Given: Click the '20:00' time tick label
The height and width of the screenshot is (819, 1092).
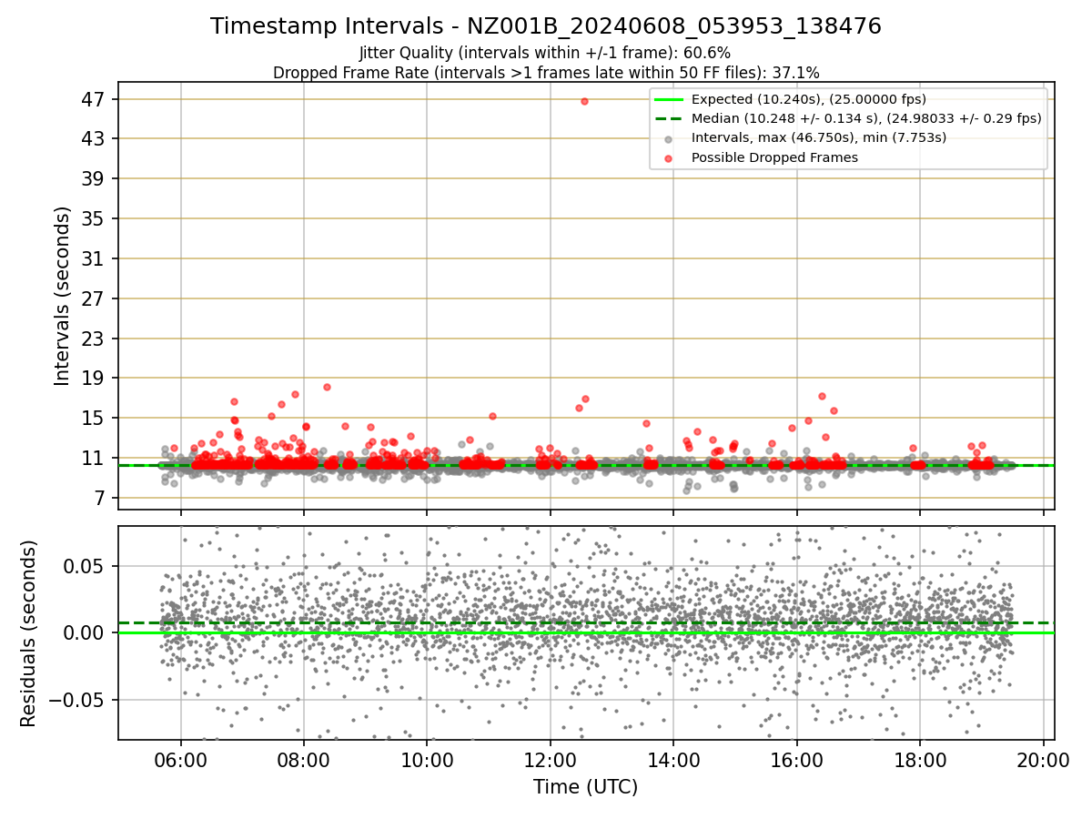Looking at the screenshot, I should tap(1043, 761).
